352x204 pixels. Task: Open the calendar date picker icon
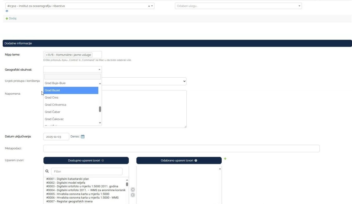click(x=83, y=137)
